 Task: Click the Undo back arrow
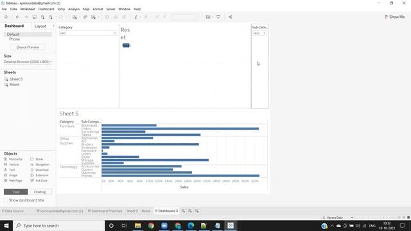pyautogui.click(x=17, y=17)
